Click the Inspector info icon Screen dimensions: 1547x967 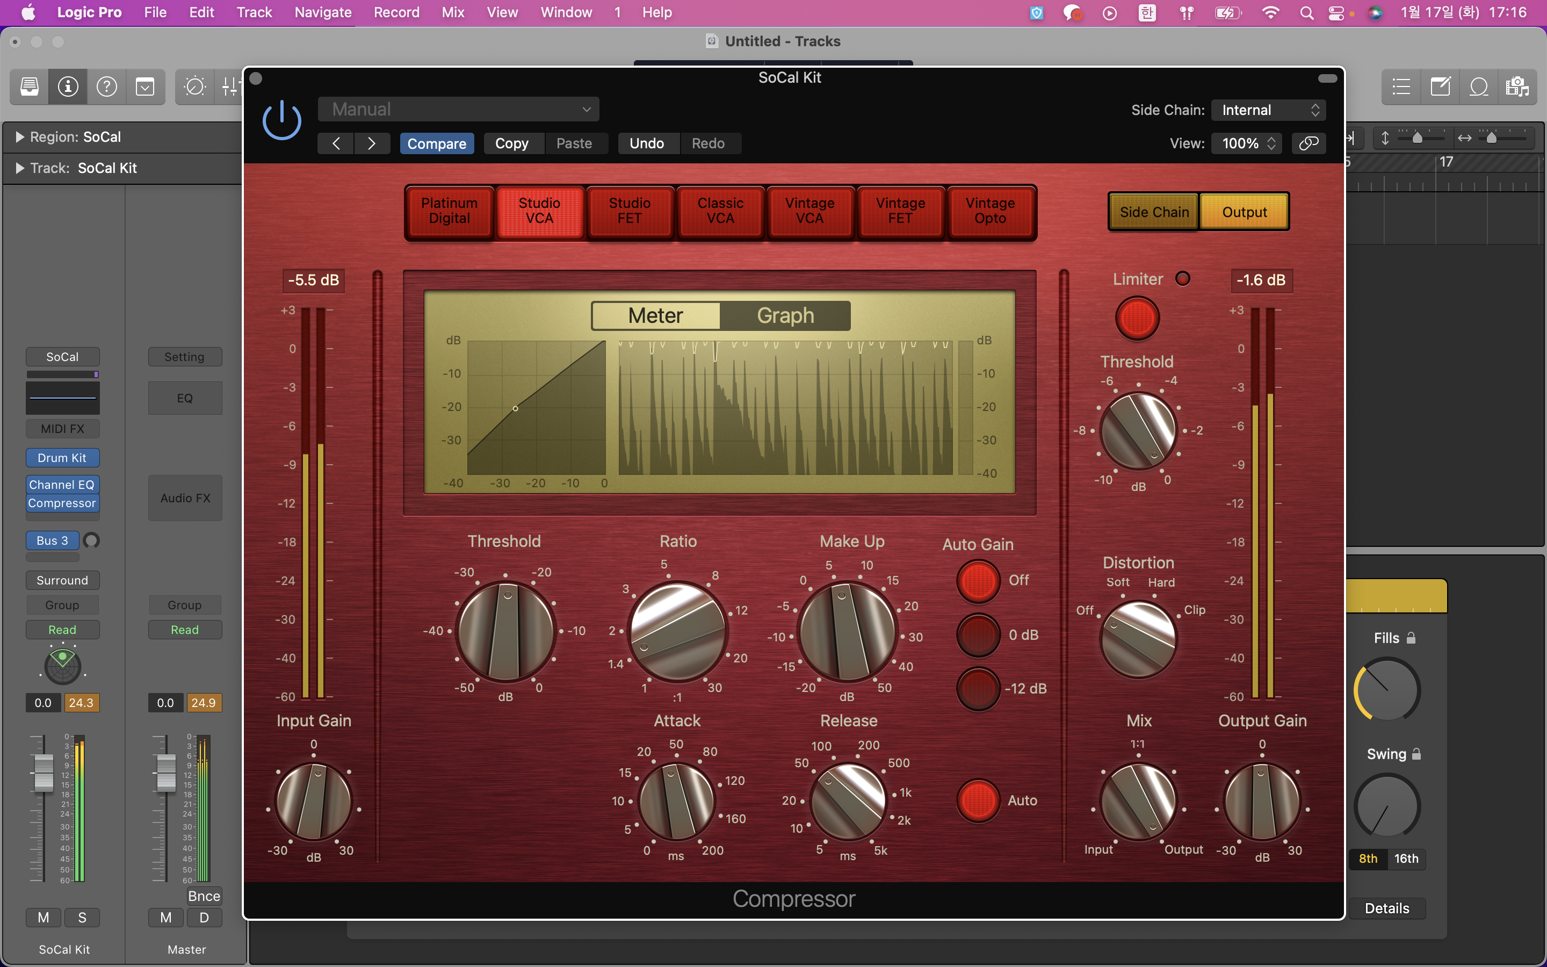coord(68,86)
